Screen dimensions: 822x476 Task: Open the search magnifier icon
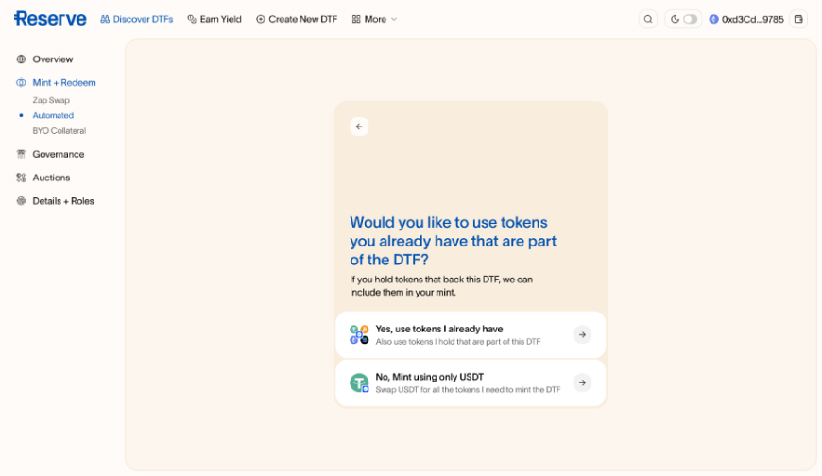[x=647, y=19]
